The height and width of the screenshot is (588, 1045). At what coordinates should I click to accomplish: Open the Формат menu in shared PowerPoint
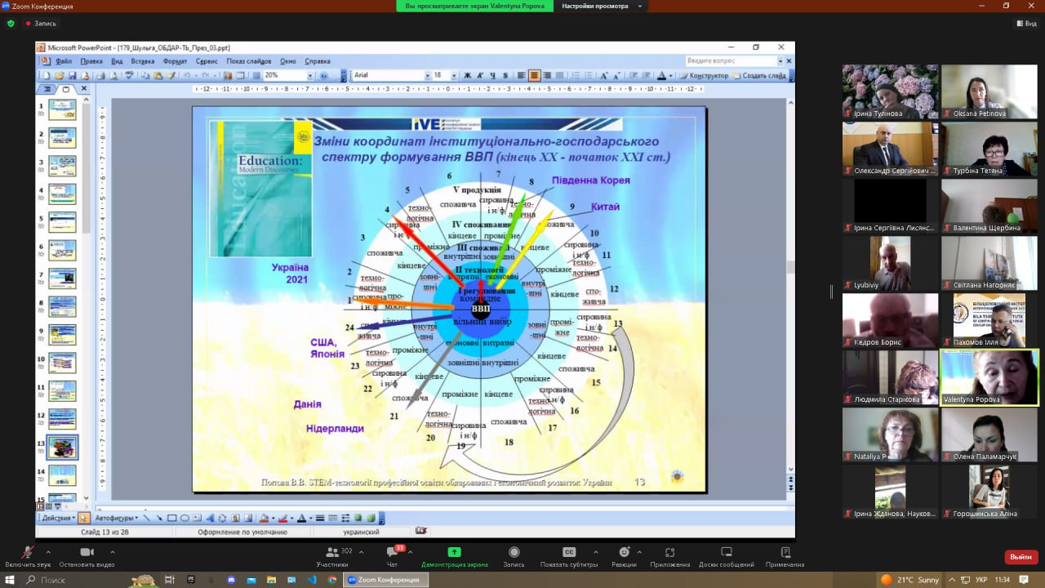tap(175, 61)
